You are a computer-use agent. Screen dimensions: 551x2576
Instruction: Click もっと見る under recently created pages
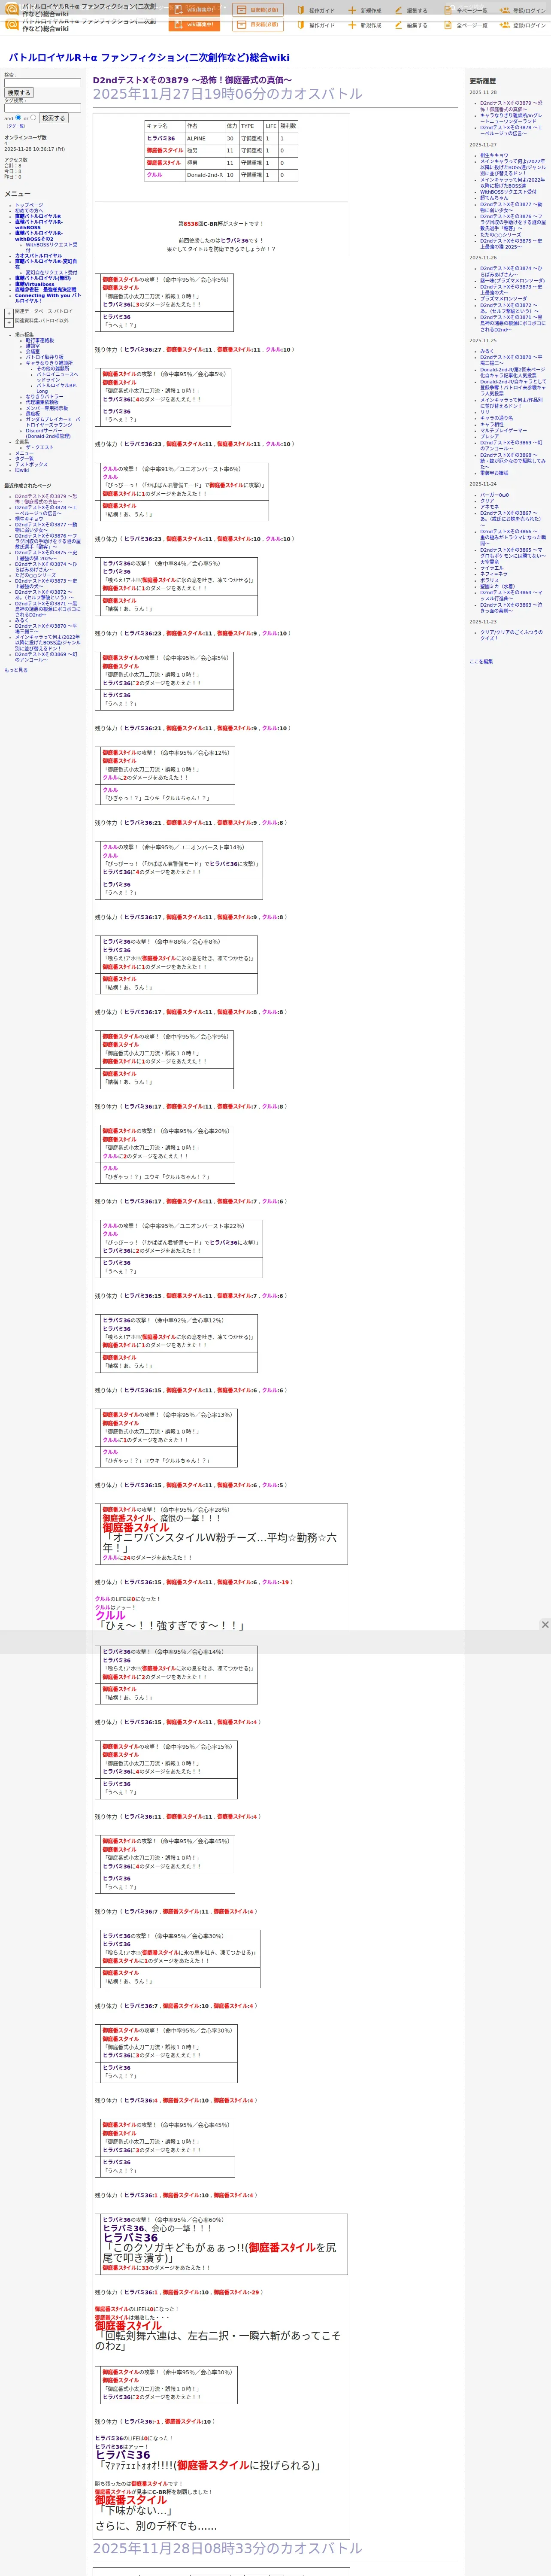coord(16,670)
